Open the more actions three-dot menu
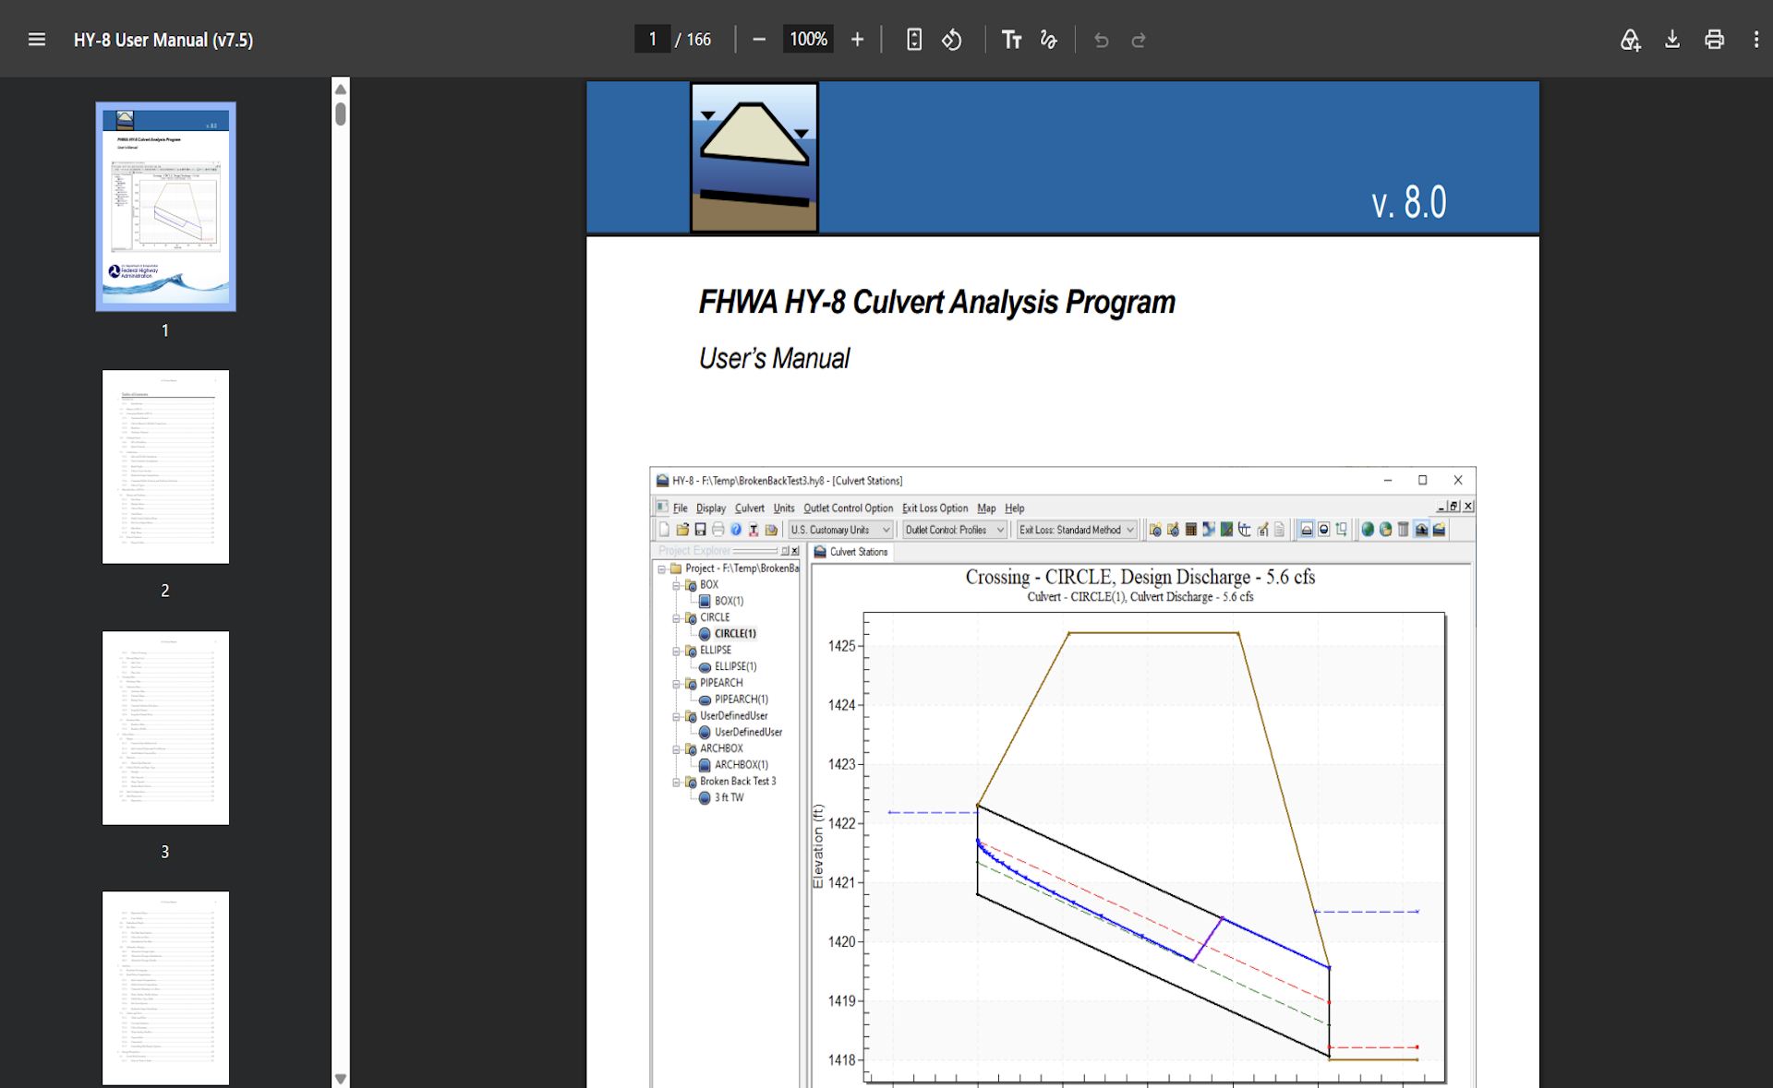 [x=1755, y=40]
